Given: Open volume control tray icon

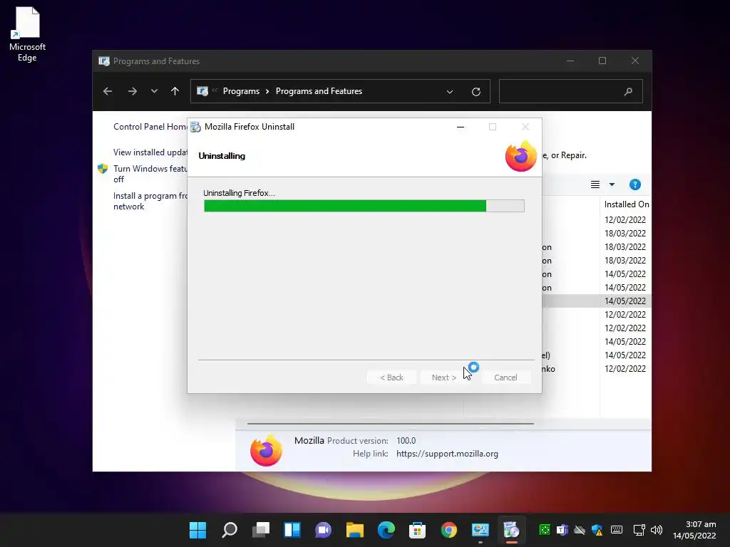Looking at the screenshot, I should (x=657, y=530).
